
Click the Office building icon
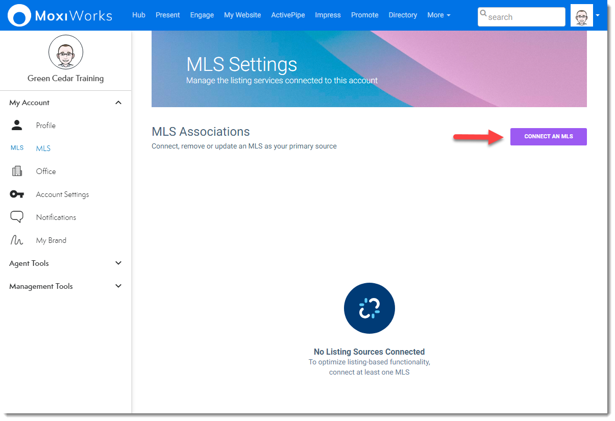click(x=17, y=171)
